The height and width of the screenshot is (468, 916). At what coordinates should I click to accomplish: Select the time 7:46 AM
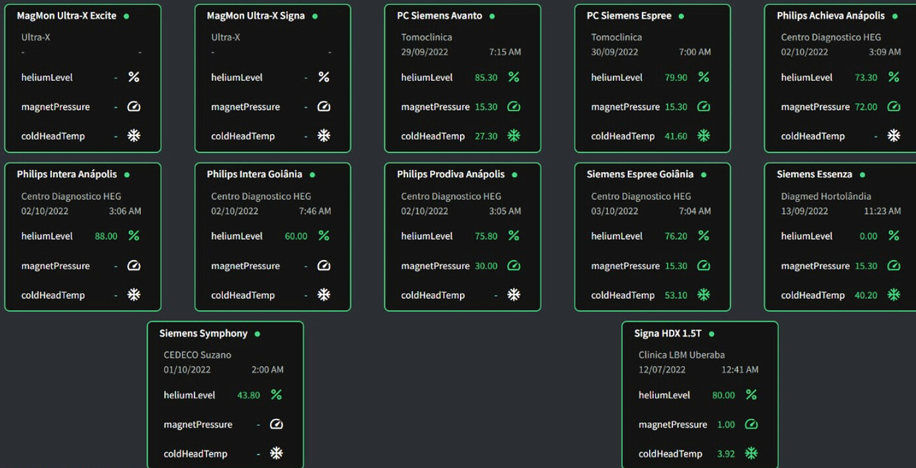coord(315,211)
